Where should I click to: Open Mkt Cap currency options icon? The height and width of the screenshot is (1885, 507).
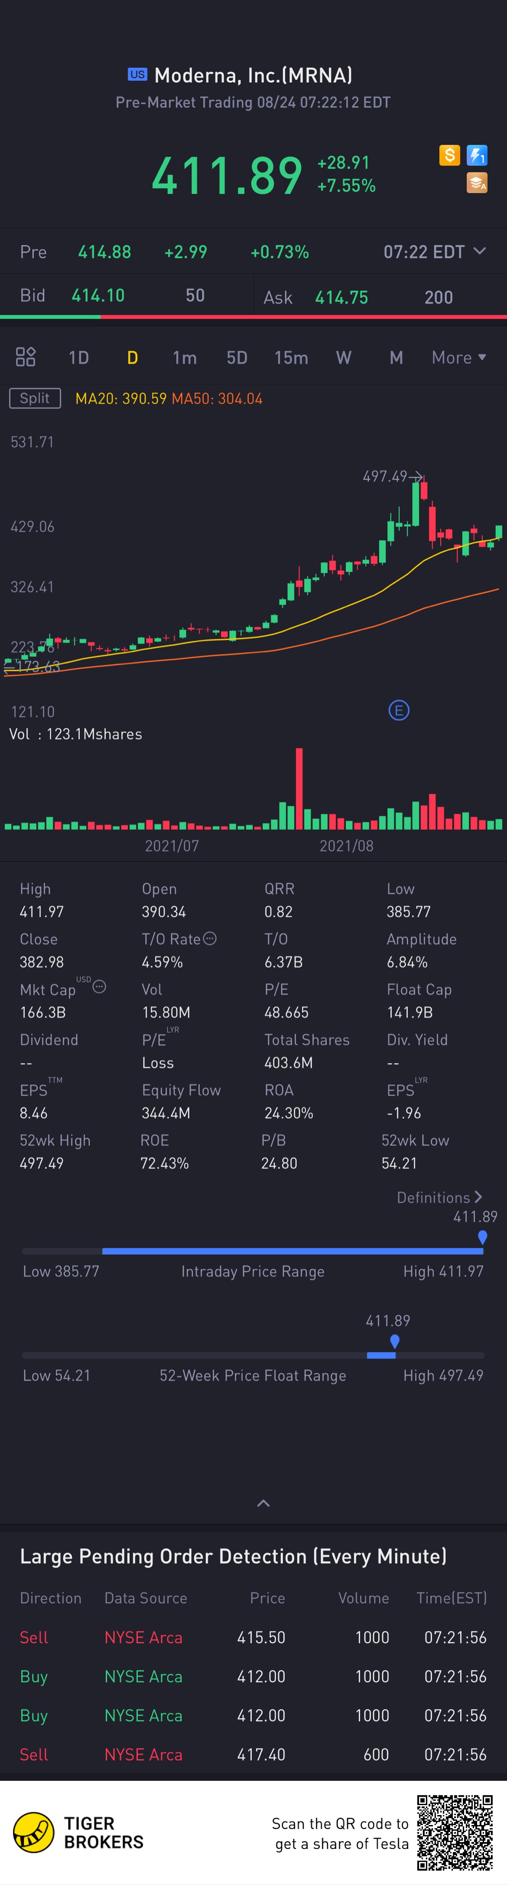click(99, 987)
